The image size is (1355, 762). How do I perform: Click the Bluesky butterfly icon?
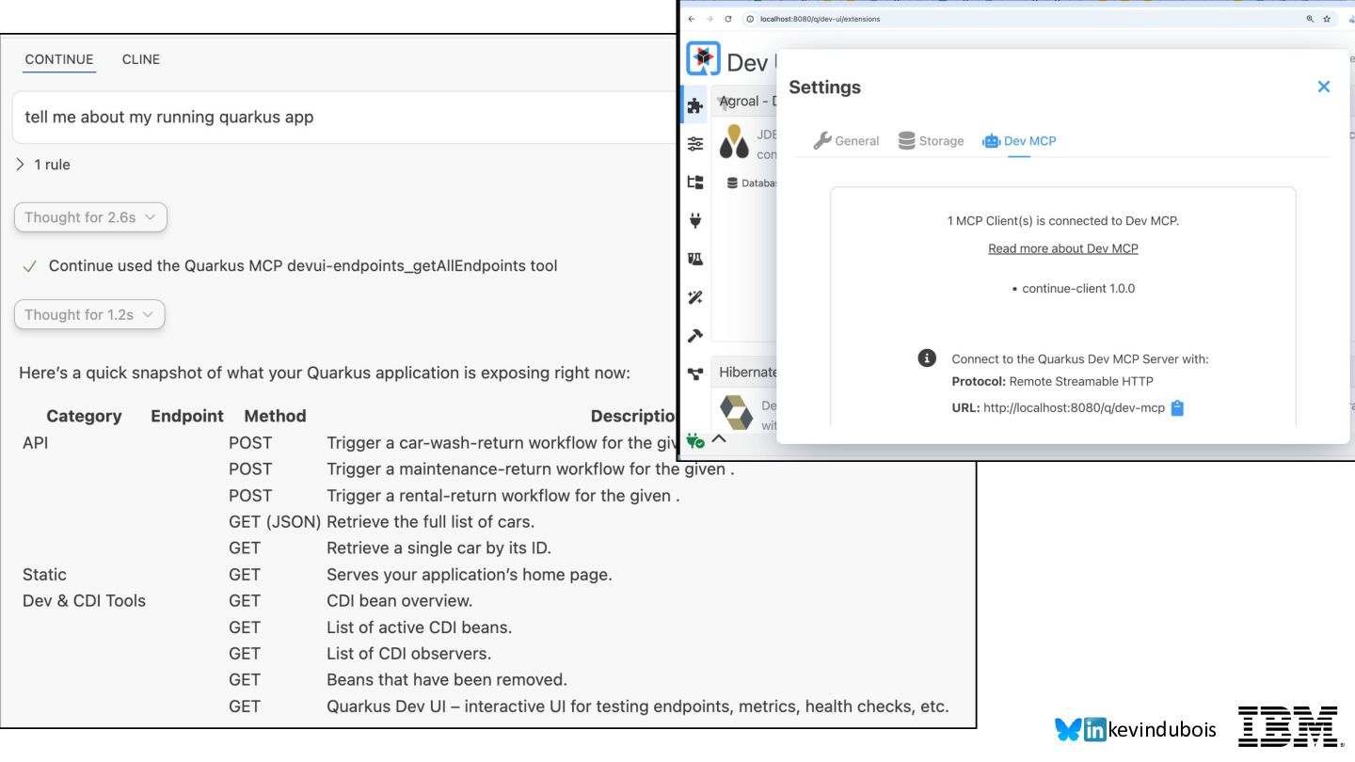pyautogui.click(x=1068, y=729)
